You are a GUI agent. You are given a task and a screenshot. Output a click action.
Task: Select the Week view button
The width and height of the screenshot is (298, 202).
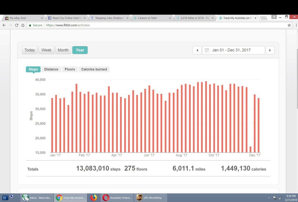(x=46, y=50)
